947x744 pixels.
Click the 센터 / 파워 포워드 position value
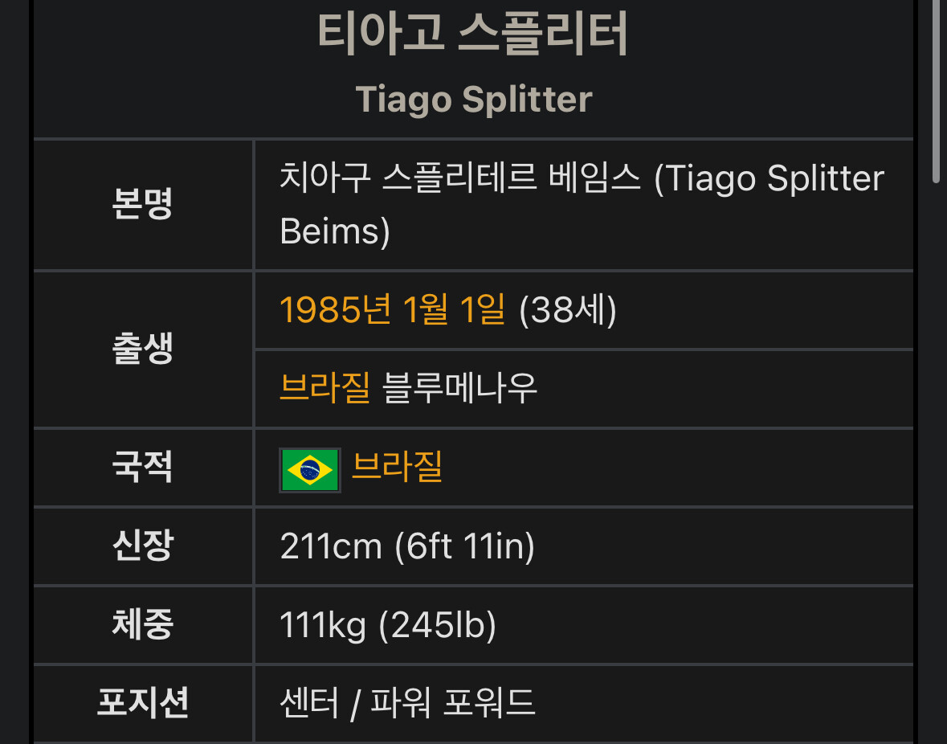(x=408, y=704)
